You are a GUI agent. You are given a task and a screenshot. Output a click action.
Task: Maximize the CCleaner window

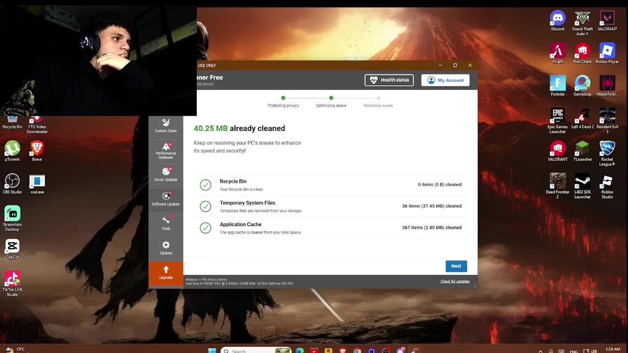point(455,65)
